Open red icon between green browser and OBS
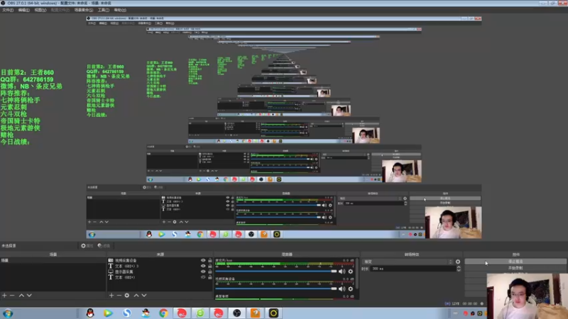Screen dimensions: 568x319 (219, 313)
